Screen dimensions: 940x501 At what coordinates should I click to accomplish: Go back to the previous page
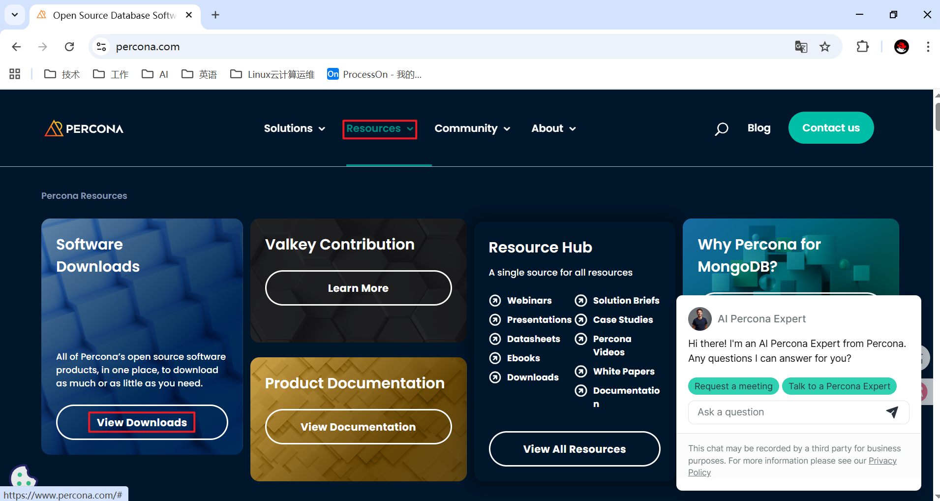pos(16,47)
